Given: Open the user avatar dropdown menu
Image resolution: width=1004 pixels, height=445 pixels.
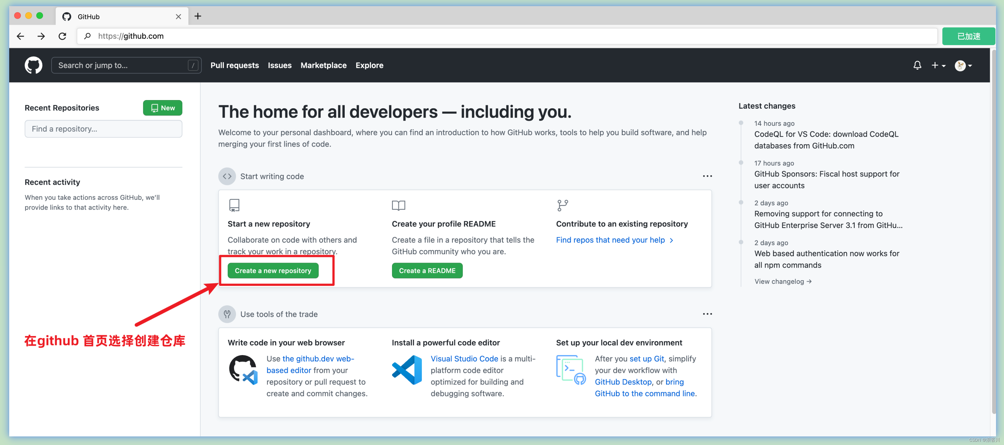Looking at the screenshot, I should click(x=963, y=65).
